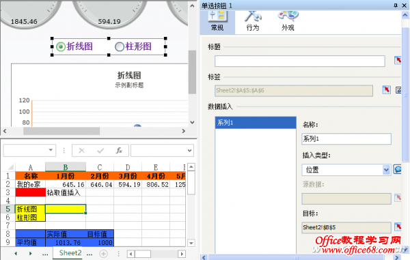Image resolution: width=410 pixels, height=260 pixels.
Task: Click the 标题 title input field
Action: (300, 61)
